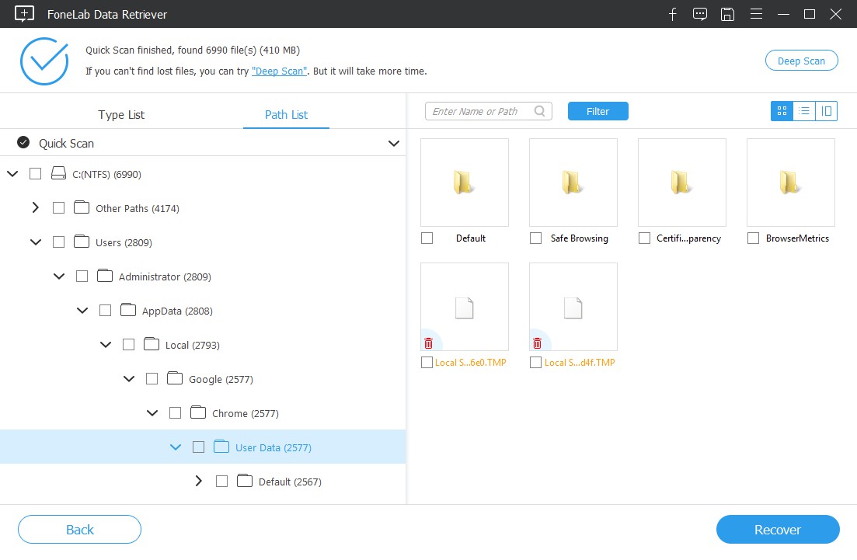Click the search magnifier icon
Viewport: 857px width, 560px height.
[539, 111]
